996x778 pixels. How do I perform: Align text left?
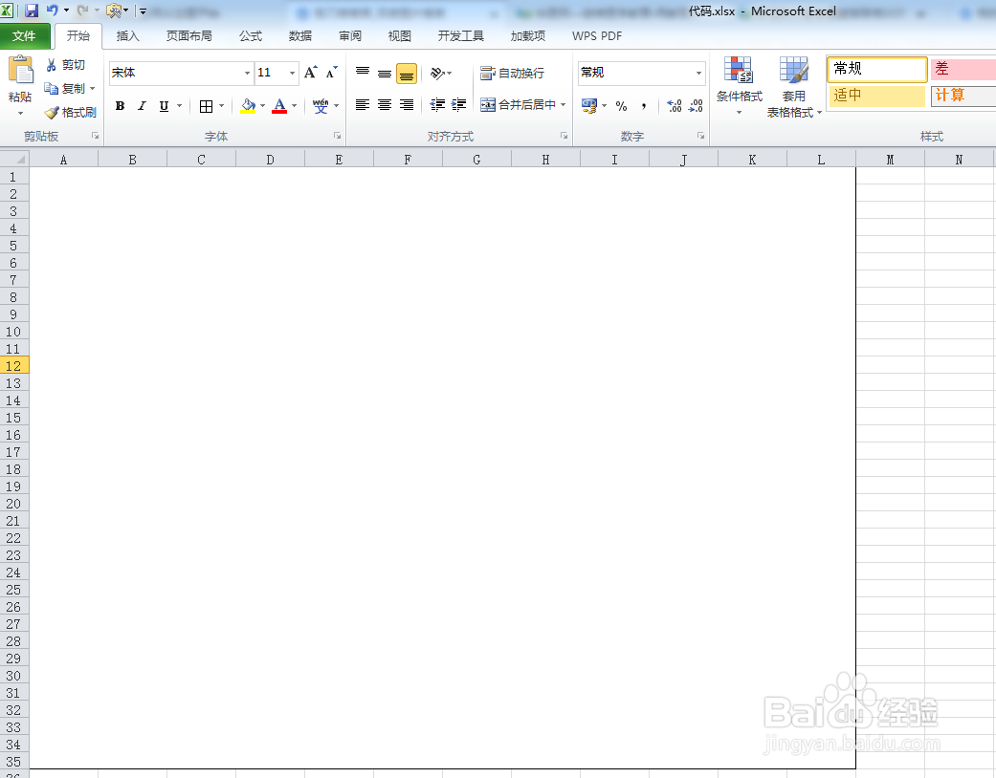click(x=363, y=105)
